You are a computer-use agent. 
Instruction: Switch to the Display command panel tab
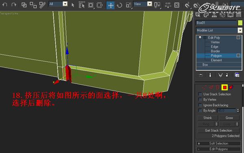pos(231,15)
